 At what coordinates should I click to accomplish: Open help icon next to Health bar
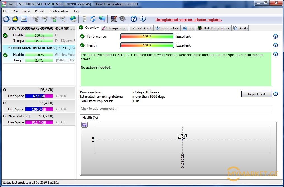[276, 45]
